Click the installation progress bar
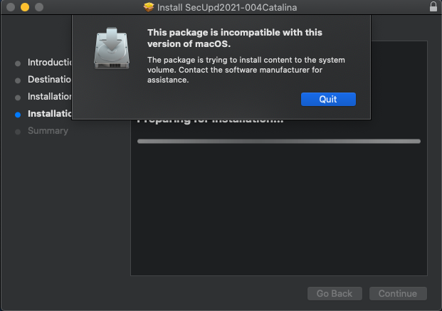The image size is (442, 311). pyautogui.click(x=278, y=141)
